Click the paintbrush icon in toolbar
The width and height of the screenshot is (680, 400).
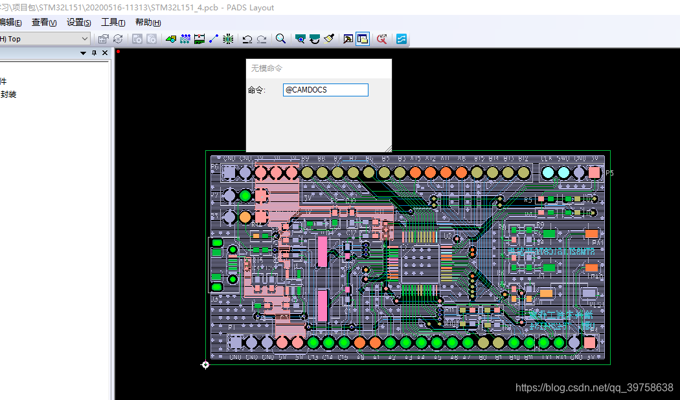pos(329,39)
